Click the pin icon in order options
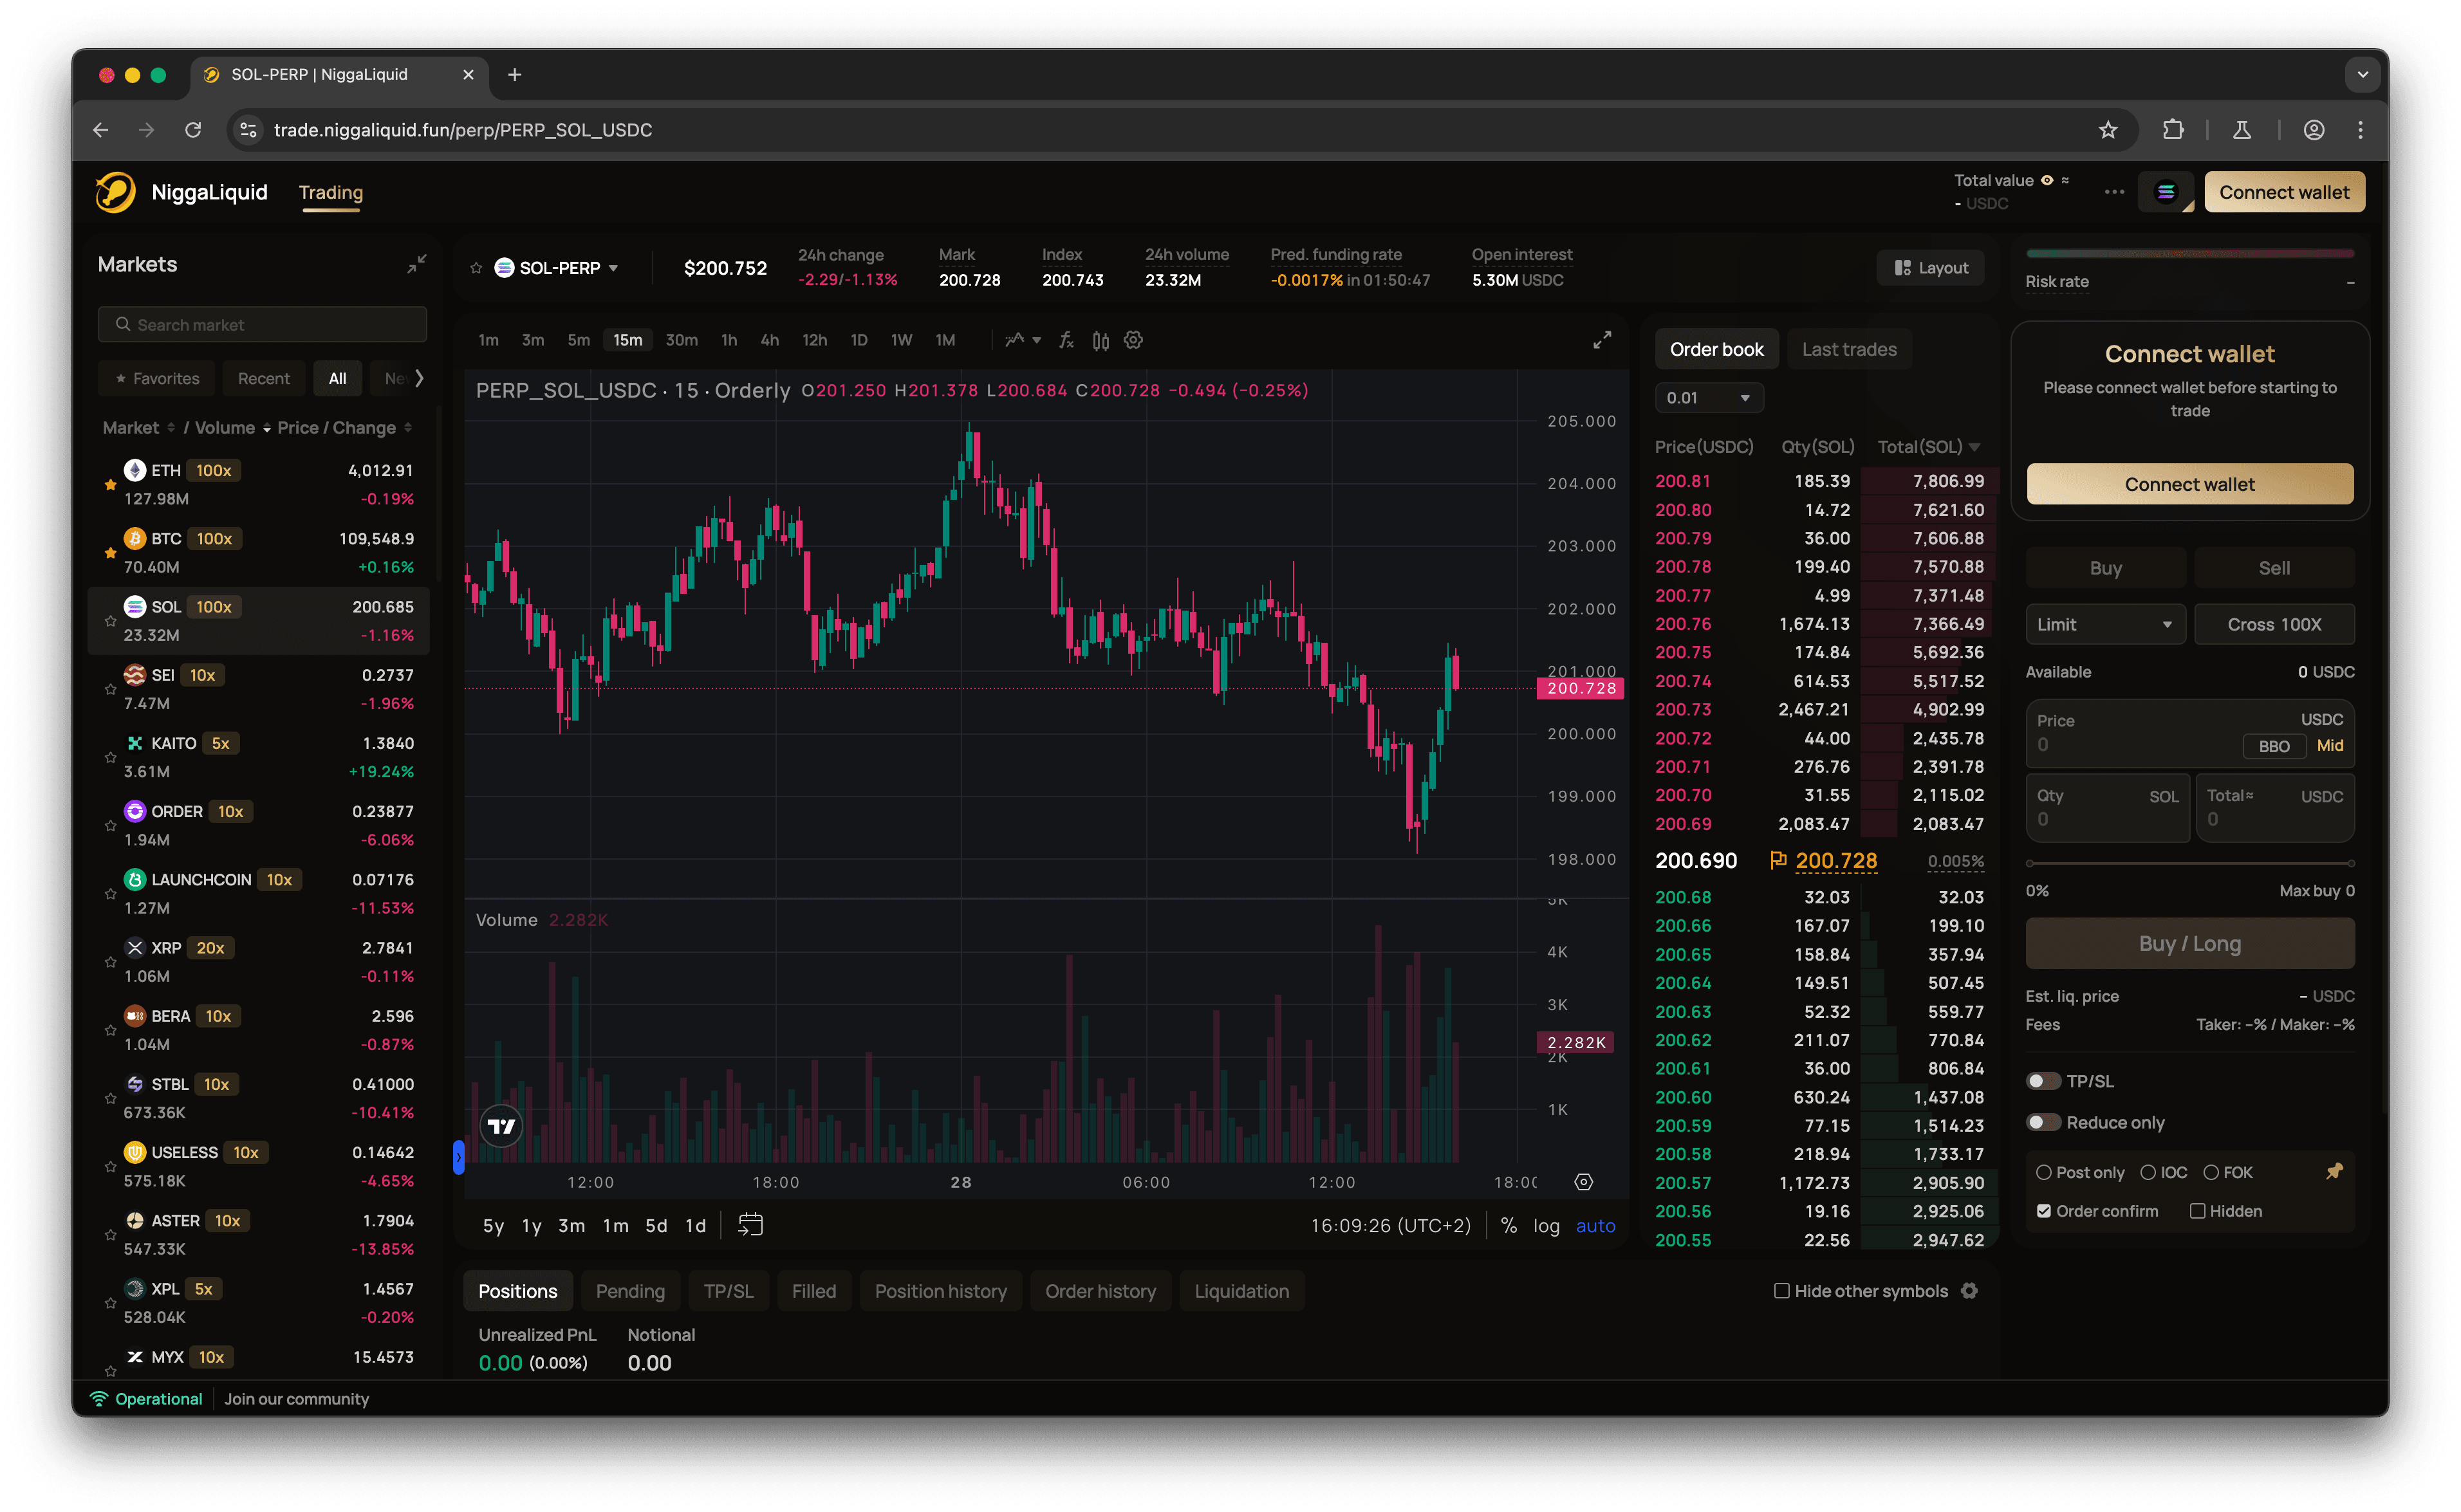2461x1512 pixels. pos(2334,1171)
